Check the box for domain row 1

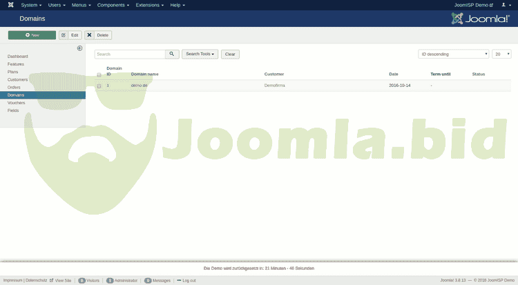click(x=99, y=86)
